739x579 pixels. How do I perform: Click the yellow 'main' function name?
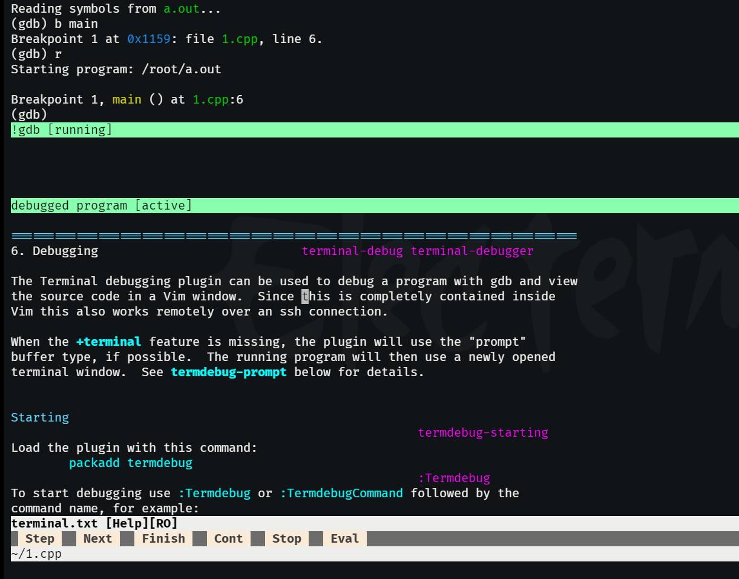(x=127, y=99)
